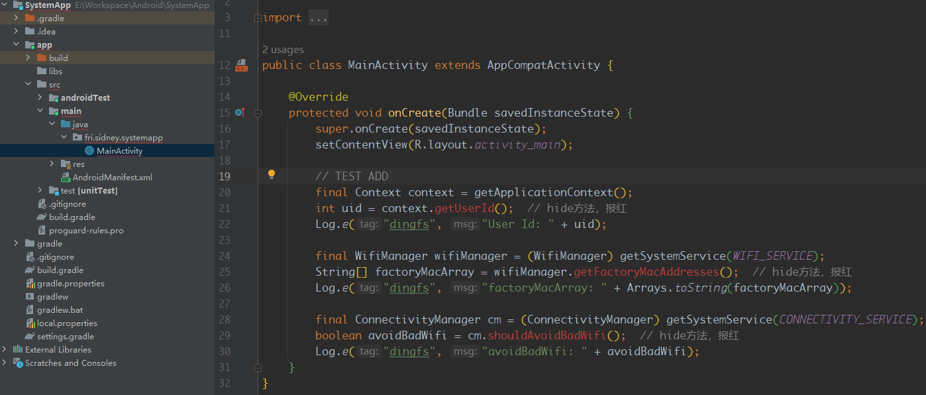
Task: Click the yellow lightbulb quick-fix icon
Action: 271,175
